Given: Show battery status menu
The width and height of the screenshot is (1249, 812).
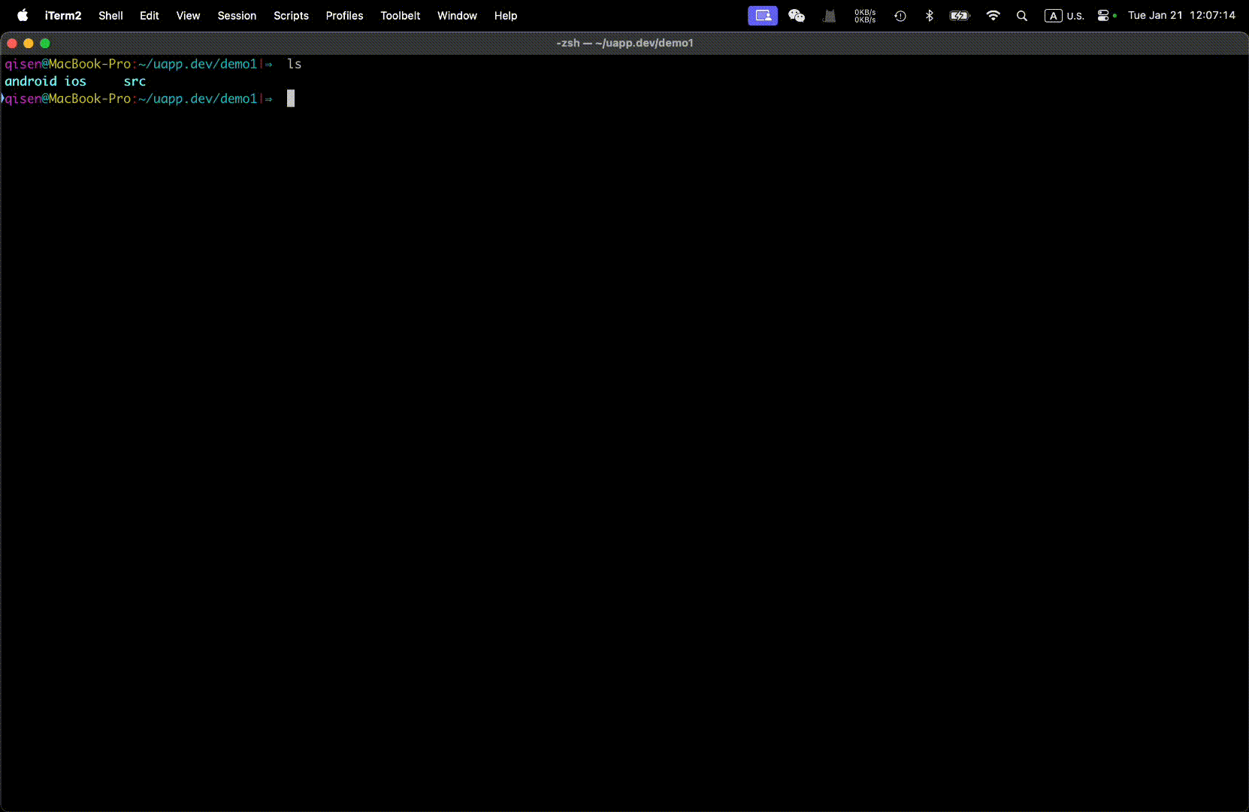Looking at the screenshot, I should pyautogui.click(x=960, y=15).
